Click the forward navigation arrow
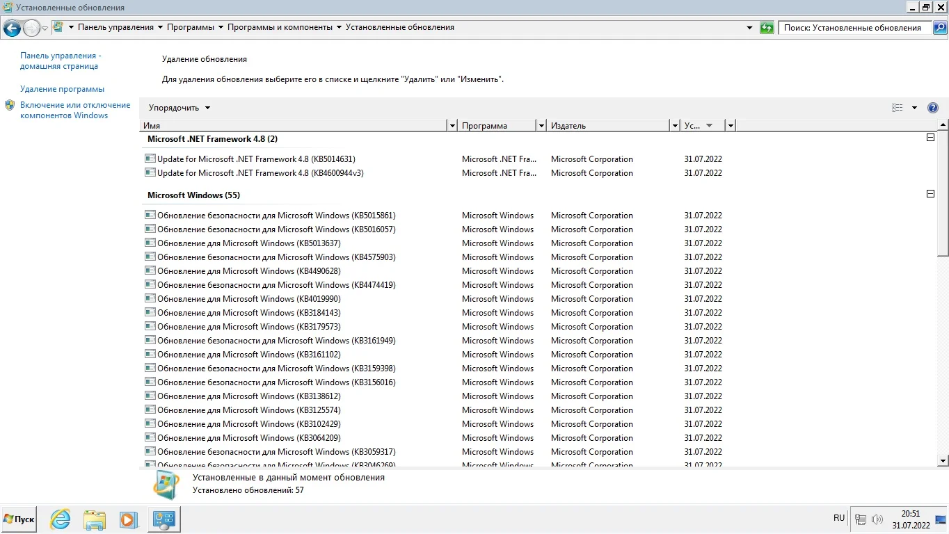949x534 pixels. (x=31, y=28)
